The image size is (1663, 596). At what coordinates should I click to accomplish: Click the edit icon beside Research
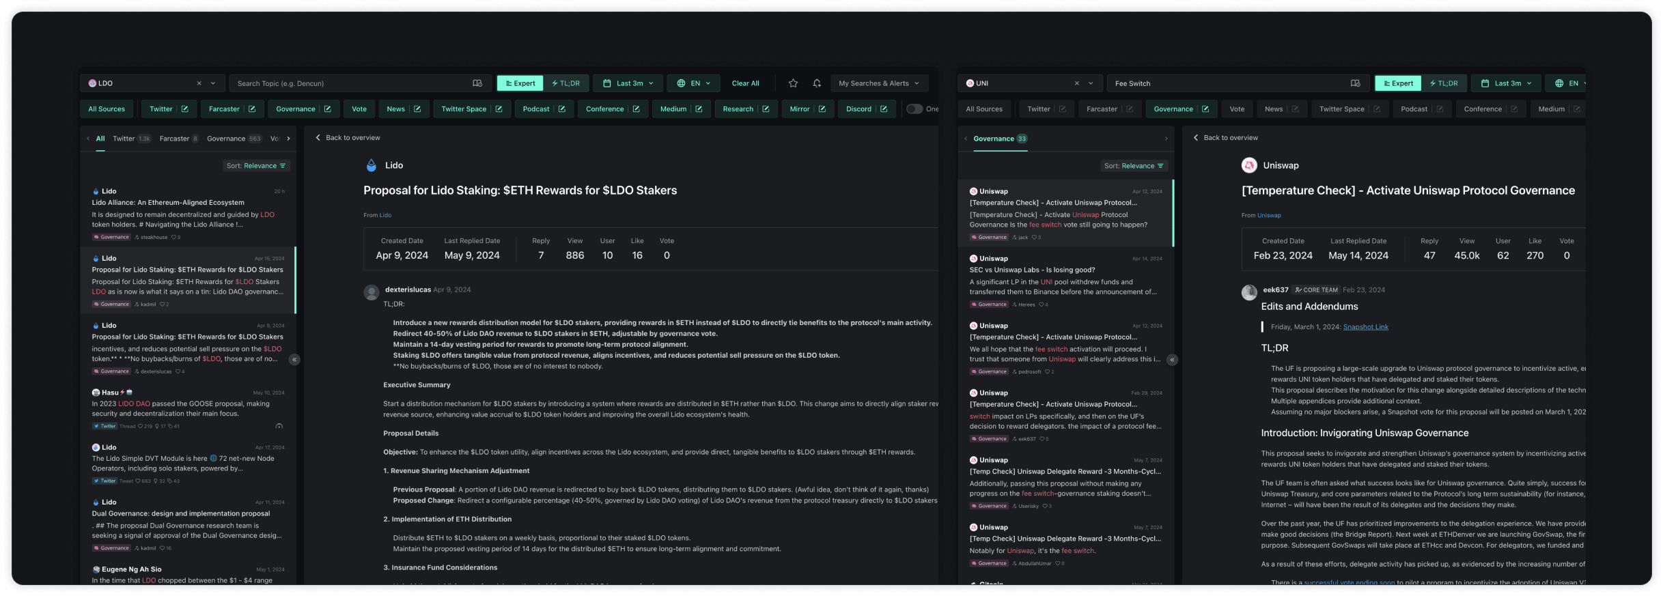[766, 109]
